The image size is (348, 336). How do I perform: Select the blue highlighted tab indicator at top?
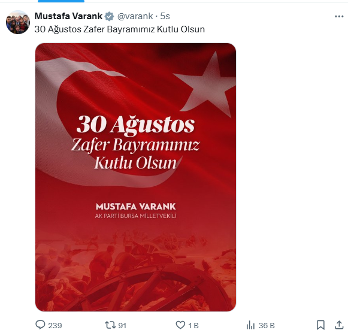[61, 1]
